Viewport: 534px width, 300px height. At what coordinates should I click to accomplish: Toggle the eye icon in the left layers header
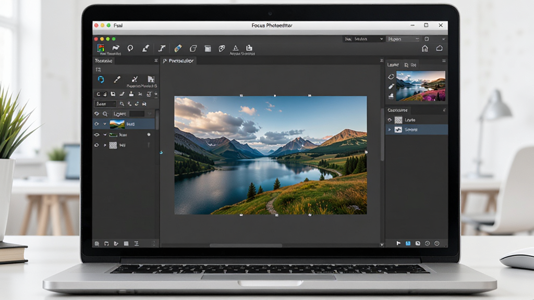point(96,114)
